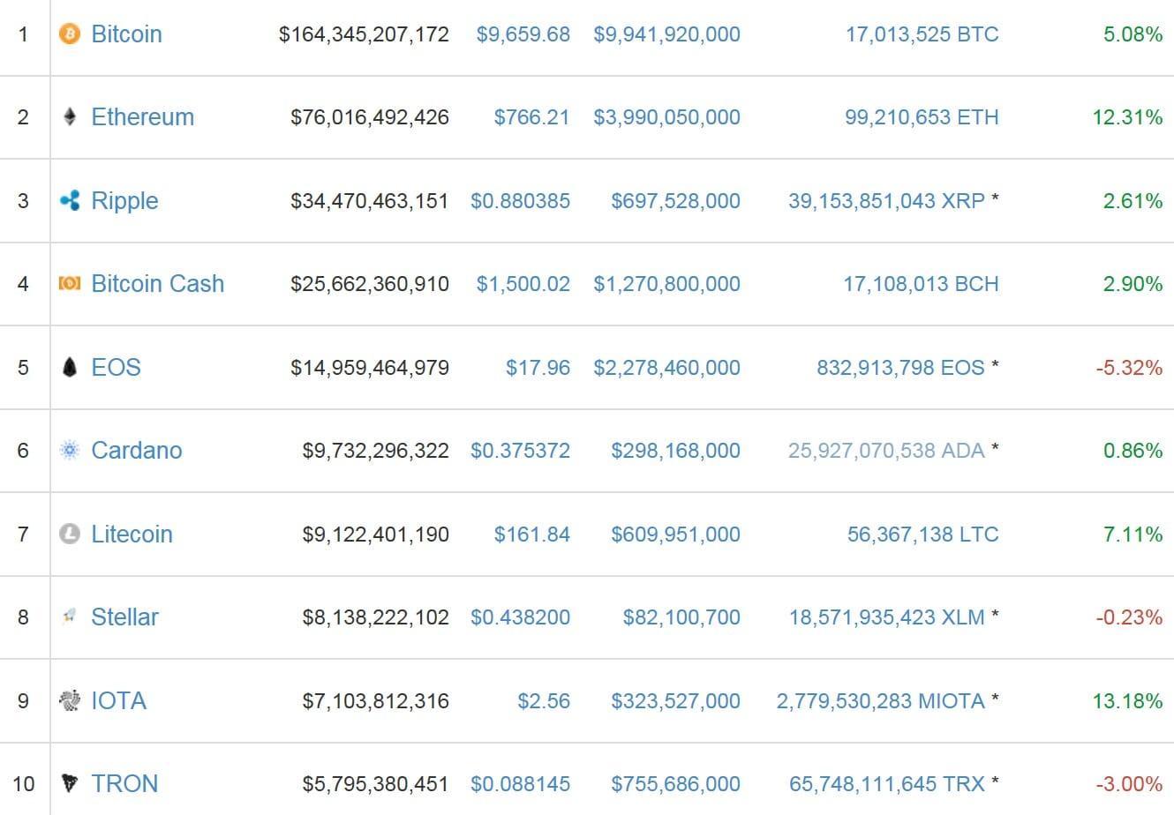The image size is (1174, 815).
Task: Click the Bitcoin Cash logo icon
Action: (x=69, y=284)
